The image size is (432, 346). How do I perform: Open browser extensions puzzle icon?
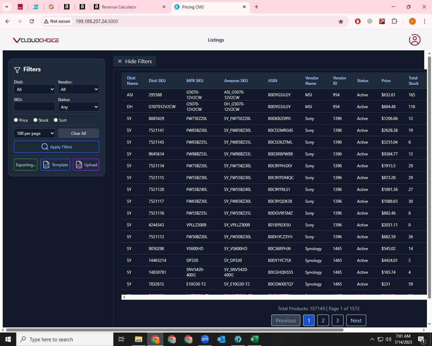coord(394,21)
